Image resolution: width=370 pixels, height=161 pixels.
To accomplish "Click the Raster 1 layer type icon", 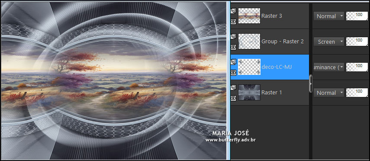I will (x=233, y=87).
